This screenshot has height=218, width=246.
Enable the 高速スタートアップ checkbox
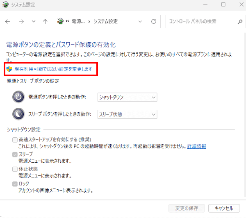point(15,140)
